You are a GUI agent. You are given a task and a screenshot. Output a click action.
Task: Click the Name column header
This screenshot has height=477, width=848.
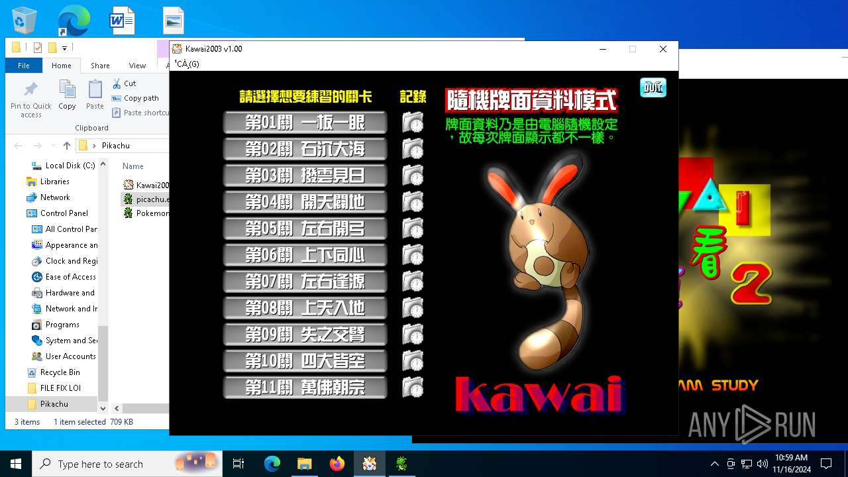pyautogui.click(x=133, y=166)
